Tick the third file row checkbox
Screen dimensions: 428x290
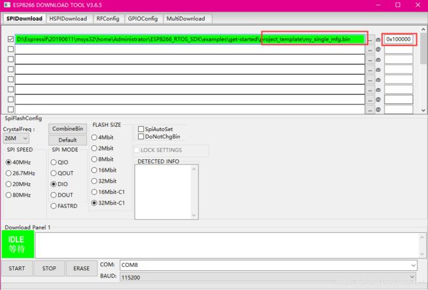11,59
